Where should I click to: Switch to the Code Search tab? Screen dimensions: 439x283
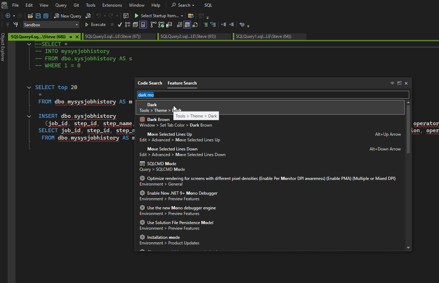[150, 83]
